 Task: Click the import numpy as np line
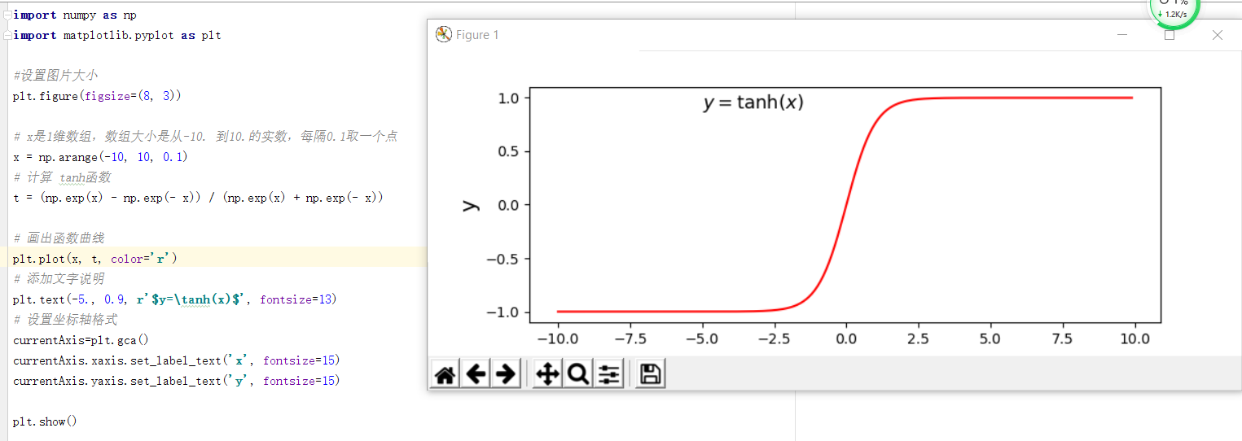75,15
